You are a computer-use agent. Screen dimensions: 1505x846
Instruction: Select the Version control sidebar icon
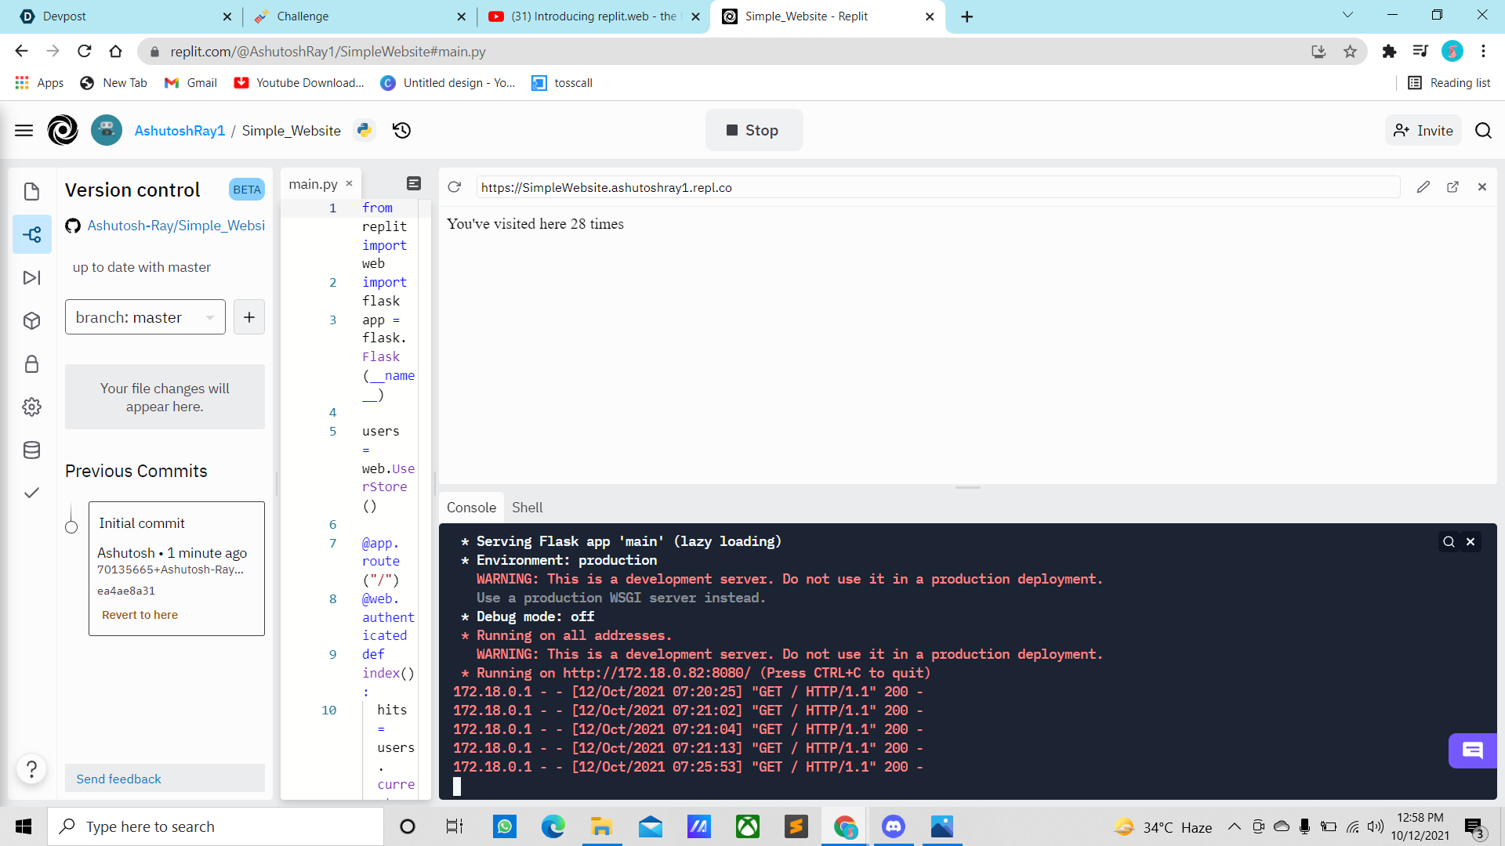[31, 234]
